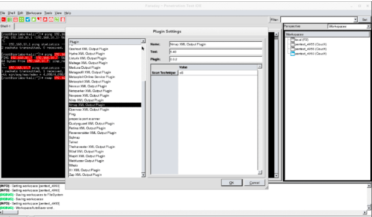The image size is (372, 217).
Task: Open the Perspective Workspaces dropdown
Action: pos(349,26)
